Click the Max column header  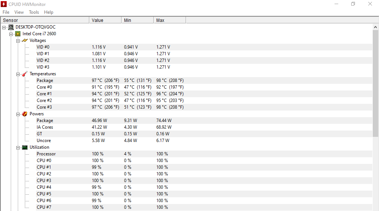(170, 20)
